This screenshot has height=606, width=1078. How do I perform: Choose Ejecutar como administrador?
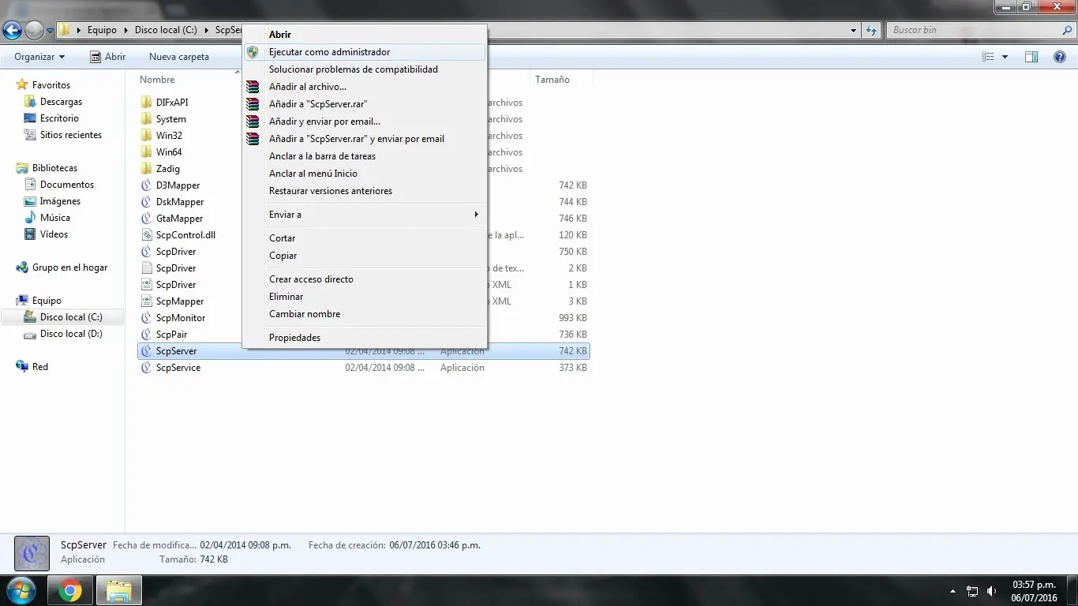(x=365, y=52)
